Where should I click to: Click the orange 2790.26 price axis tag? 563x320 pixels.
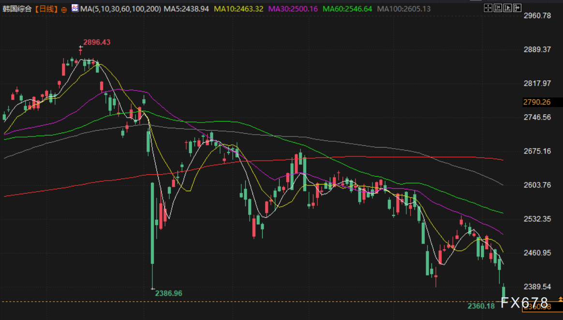point(537,102)
